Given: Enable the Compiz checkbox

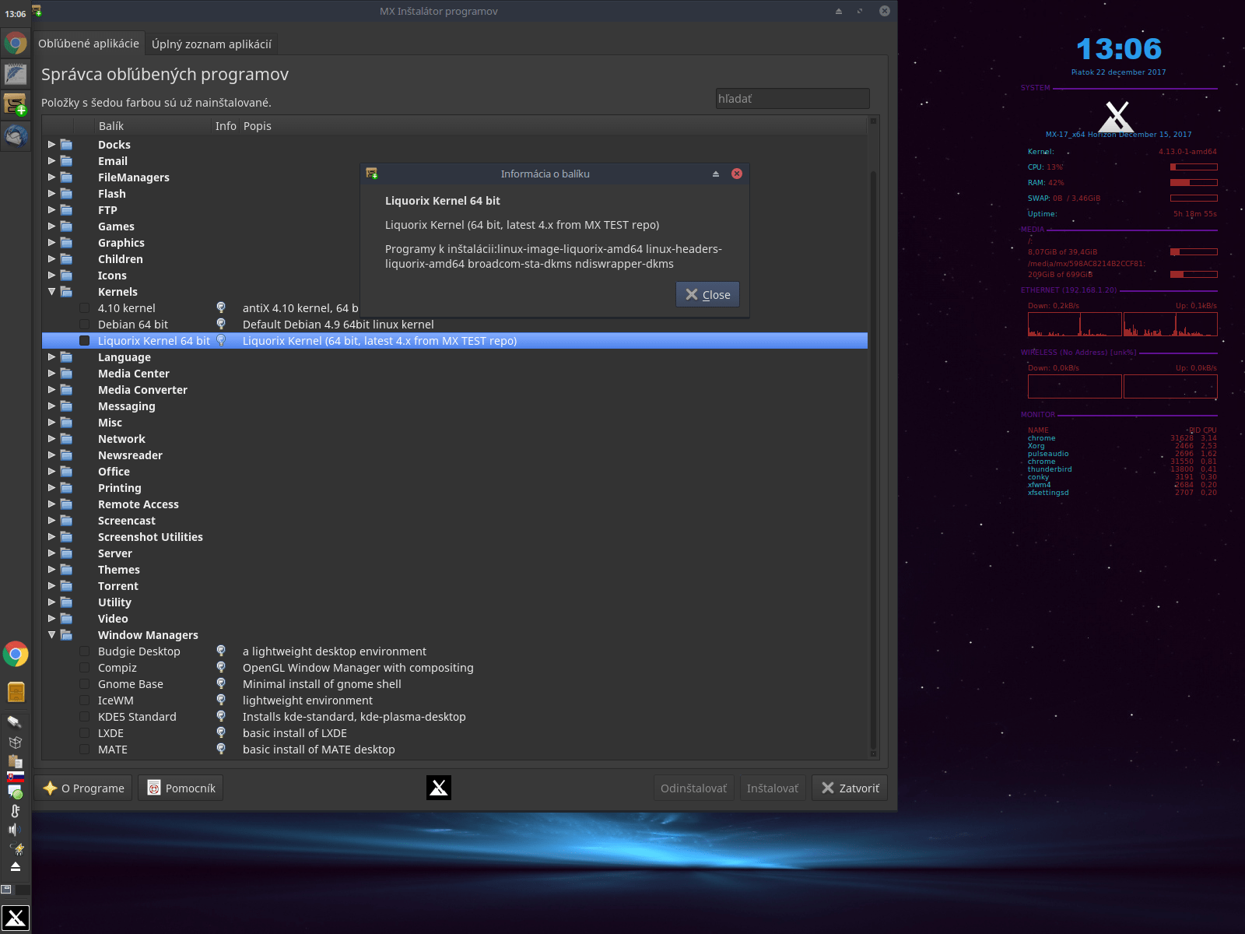Looking at the screenshot, I should 84,668.
